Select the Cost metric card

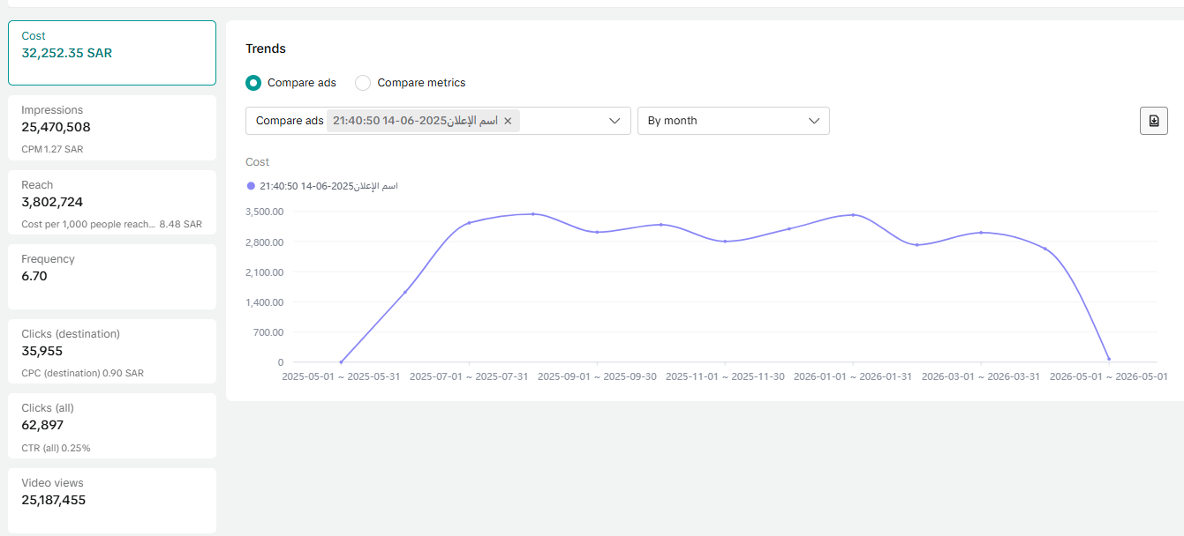tap(112, 53)
